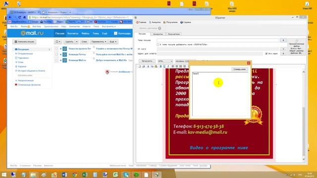
Task: Click the YouTube bookmark in the browser
Action: click(x=100, y=22)
